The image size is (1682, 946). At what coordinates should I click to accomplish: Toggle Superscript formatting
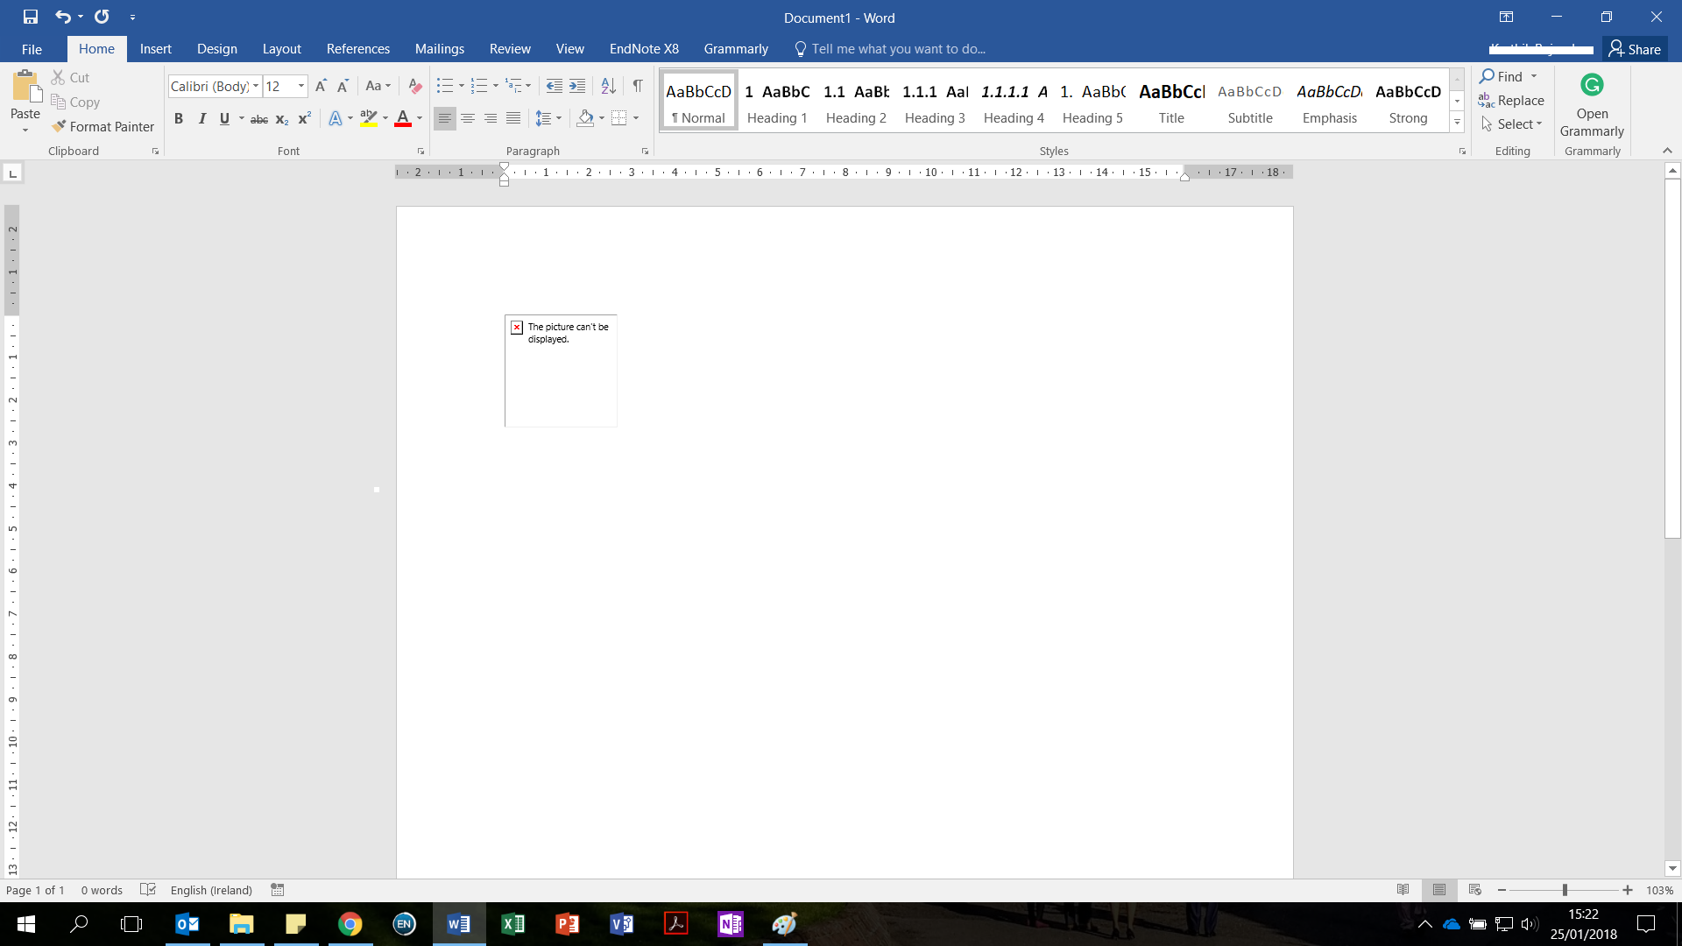tap(304, 118)
